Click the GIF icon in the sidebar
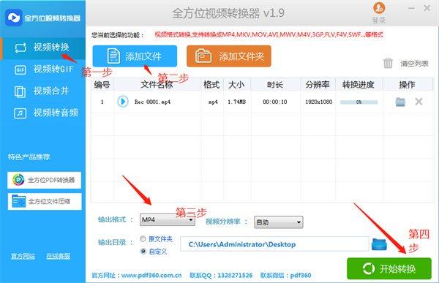Viewport: 439px width, 283px height. (20, 69)
